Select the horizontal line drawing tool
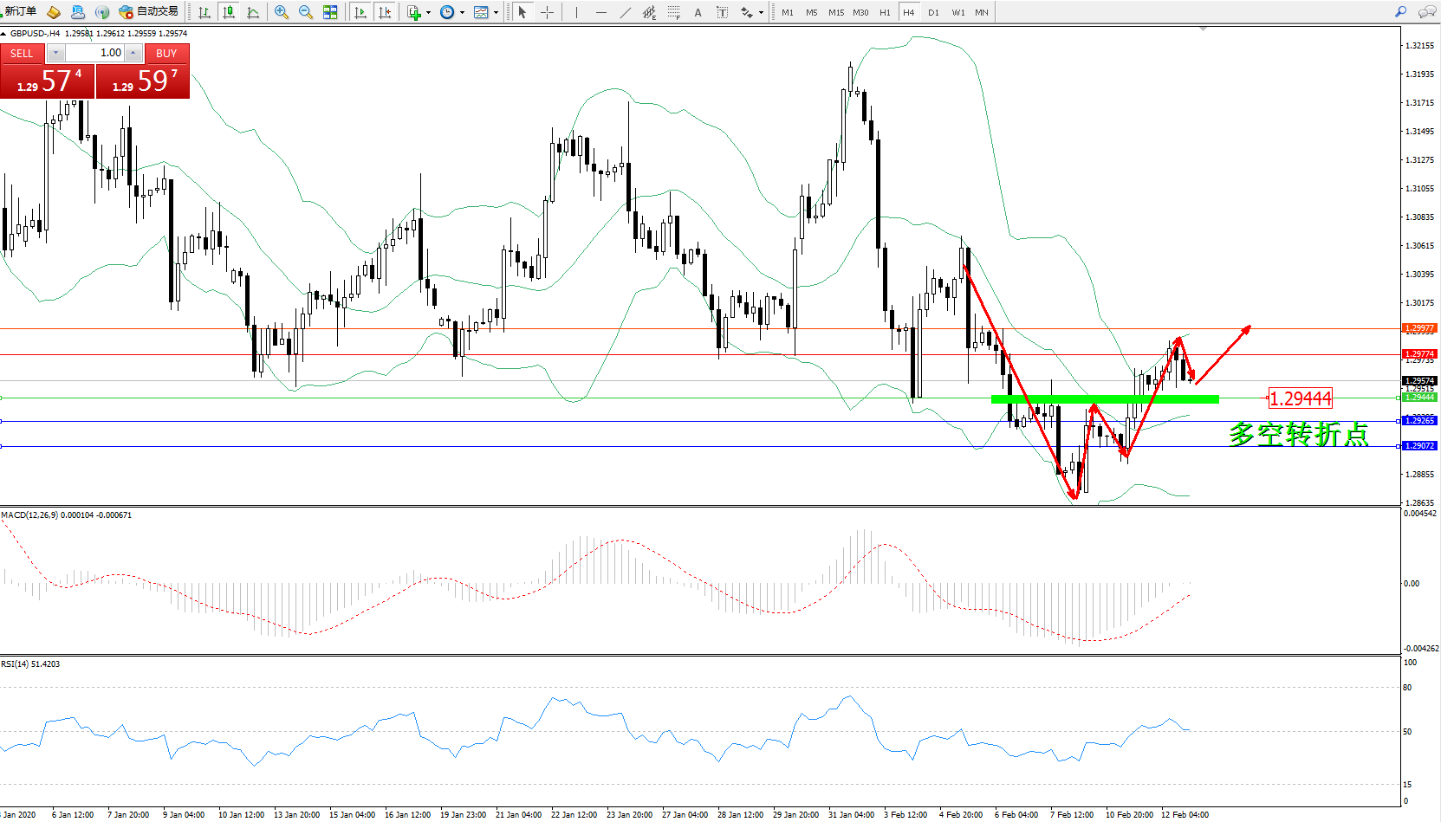Viewport: 1441px width, 822px height. pyautogui.click(x=600, y=12)
